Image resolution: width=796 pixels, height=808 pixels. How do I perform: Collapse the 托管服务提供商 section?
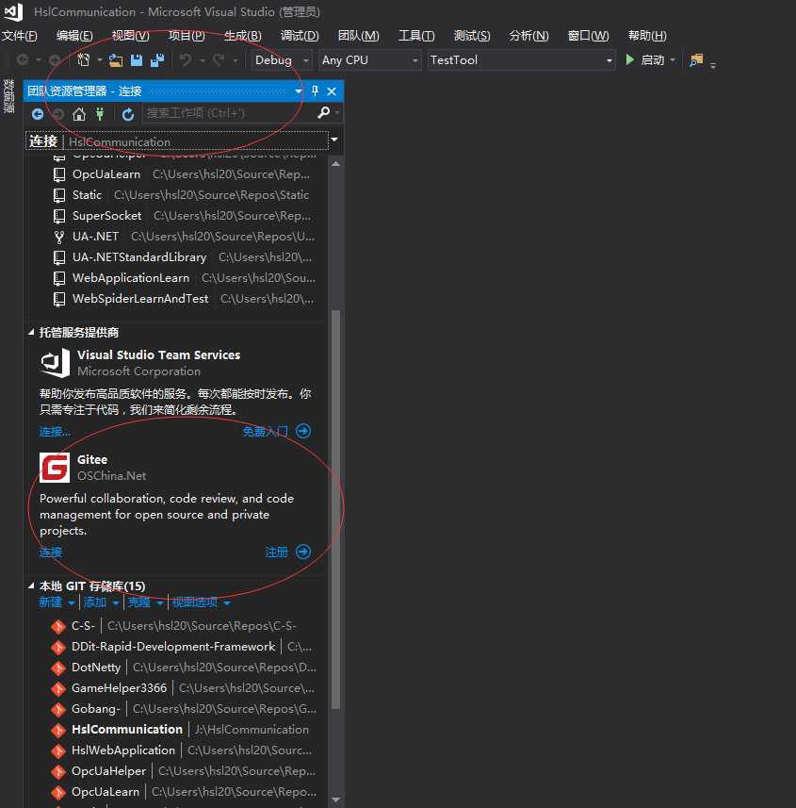click(x=32, y=333)
